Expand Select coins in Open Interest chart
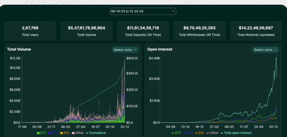 pyautogui.click(x=265, y=50)
